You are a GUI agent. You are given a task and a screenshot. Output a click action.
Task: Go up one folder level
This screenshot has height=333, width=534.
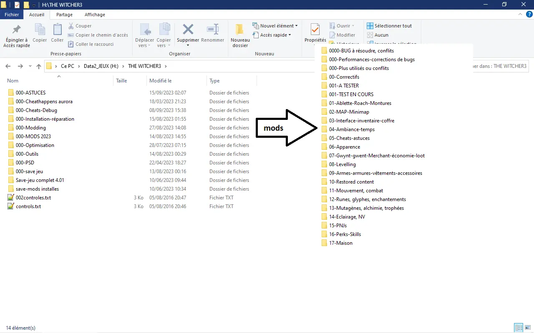39,66
